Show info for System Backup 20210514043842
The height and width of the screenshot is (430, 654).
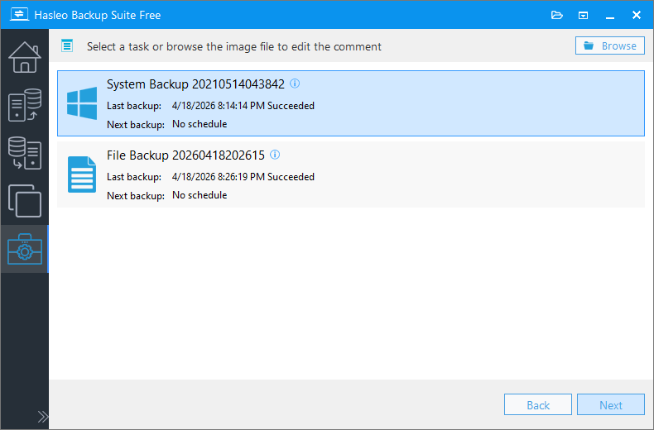pyautogui.click(x=295, y=84)
